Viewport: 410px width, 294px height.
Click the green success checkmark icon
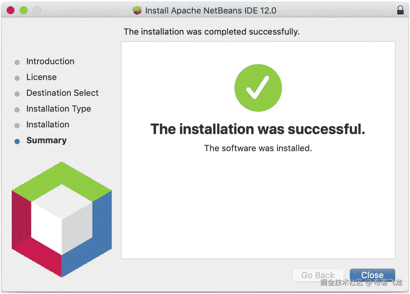point(258,88)
